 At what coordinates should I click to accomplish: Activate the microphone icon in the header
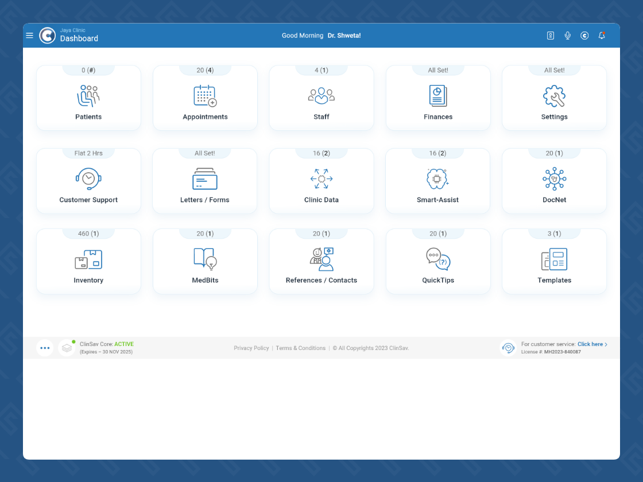(568, 36)
